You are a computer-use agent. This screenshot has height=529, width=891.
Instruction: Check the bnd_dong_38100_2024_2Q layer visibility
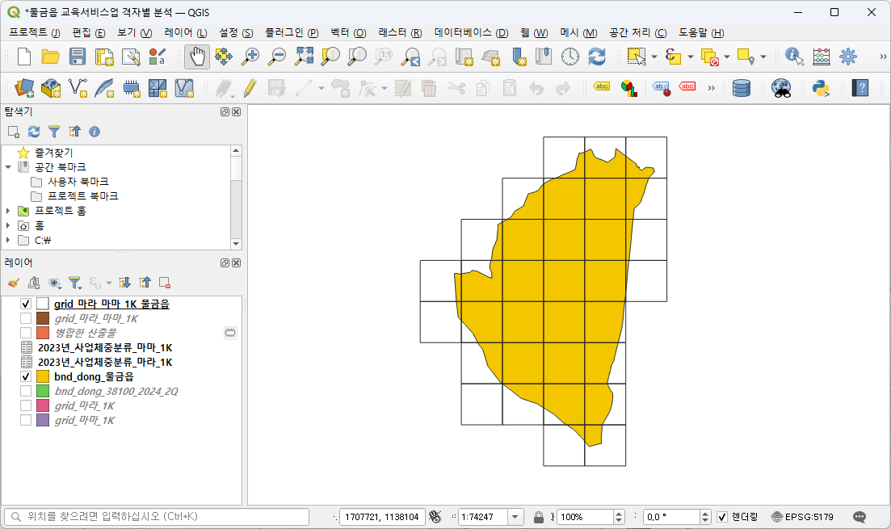point(26,391)
